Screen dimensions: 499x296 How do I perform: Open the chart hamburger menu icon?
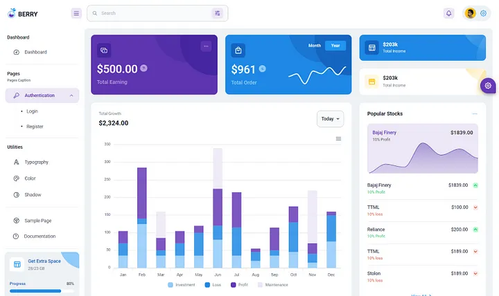click(339, 139)
